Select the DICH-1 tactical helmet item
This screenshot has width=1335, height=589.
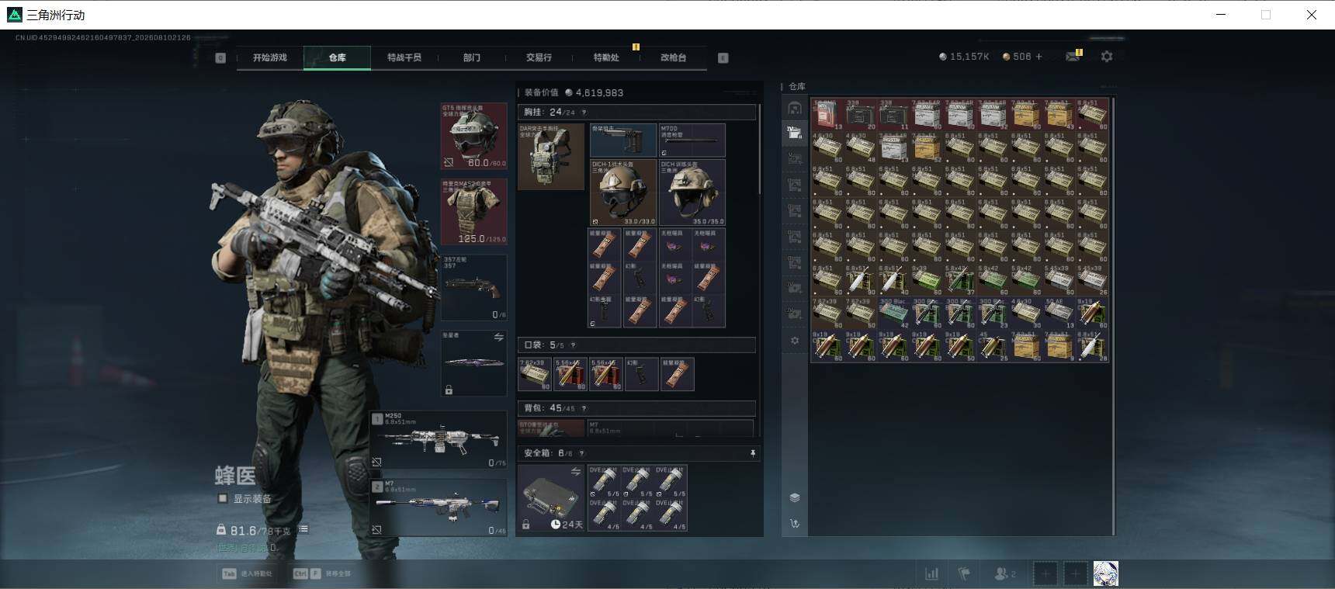point(622,192)
